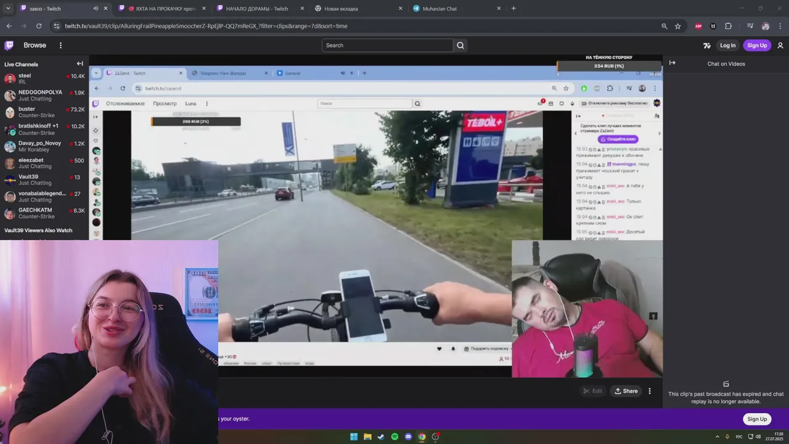The height and width of the screenshot is (444, 789).
Task: Open Vault39 in Live Channels
Action: point(44,179)
